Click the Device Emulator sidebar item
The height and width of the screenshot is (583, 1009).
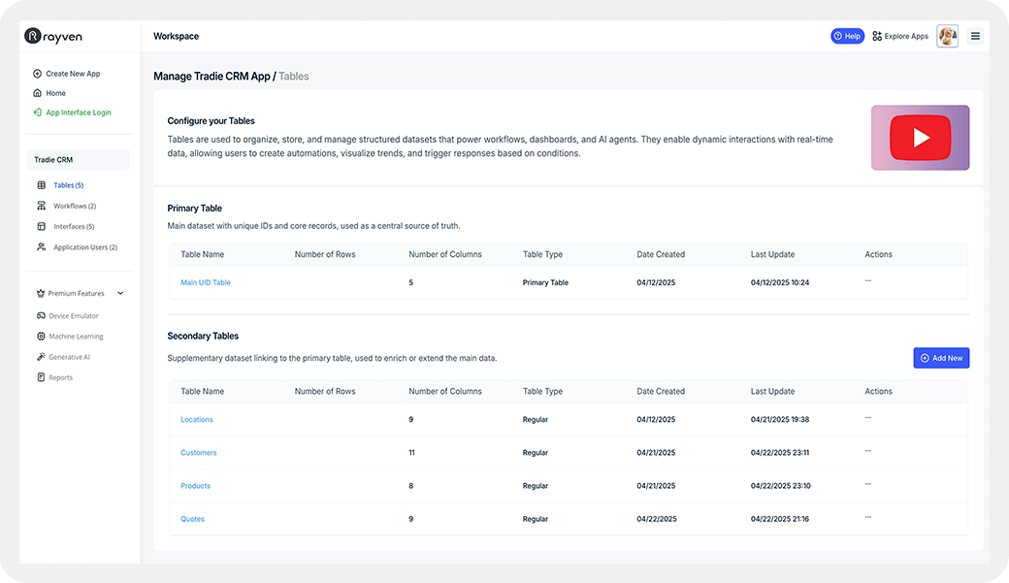coord(73,316)
